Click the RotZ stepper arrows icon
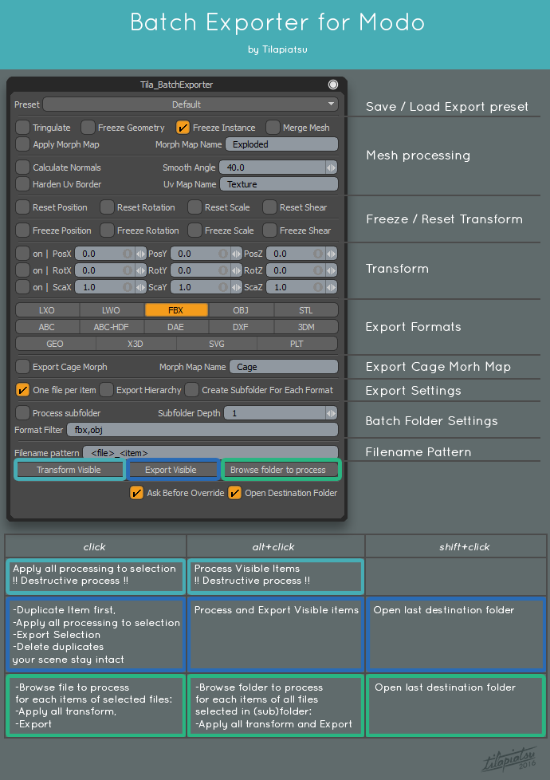550x780 pixels. point(331,270)
